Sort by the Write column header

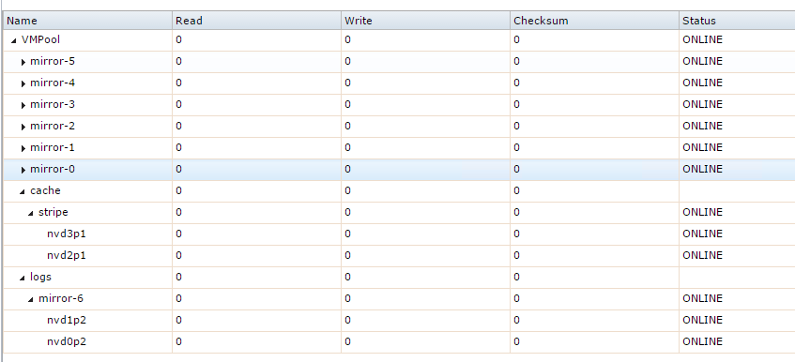point(425,21)
